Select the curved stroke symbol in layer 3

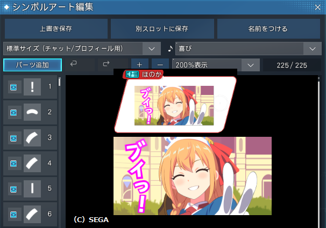pyautogui.click(x=32, y=138)
